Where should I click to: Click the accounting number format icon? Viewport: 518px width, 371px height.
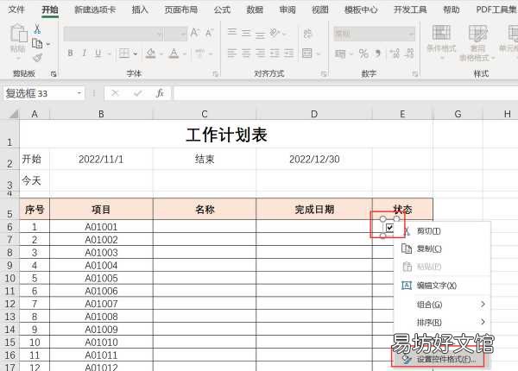click(340, 53)
